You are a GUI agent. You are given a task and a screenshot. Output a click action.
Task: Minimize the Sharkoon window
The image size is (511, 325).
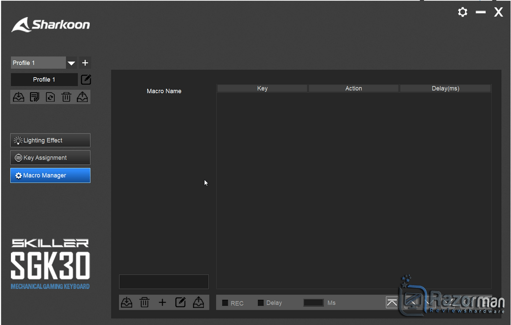pos(481,12)
